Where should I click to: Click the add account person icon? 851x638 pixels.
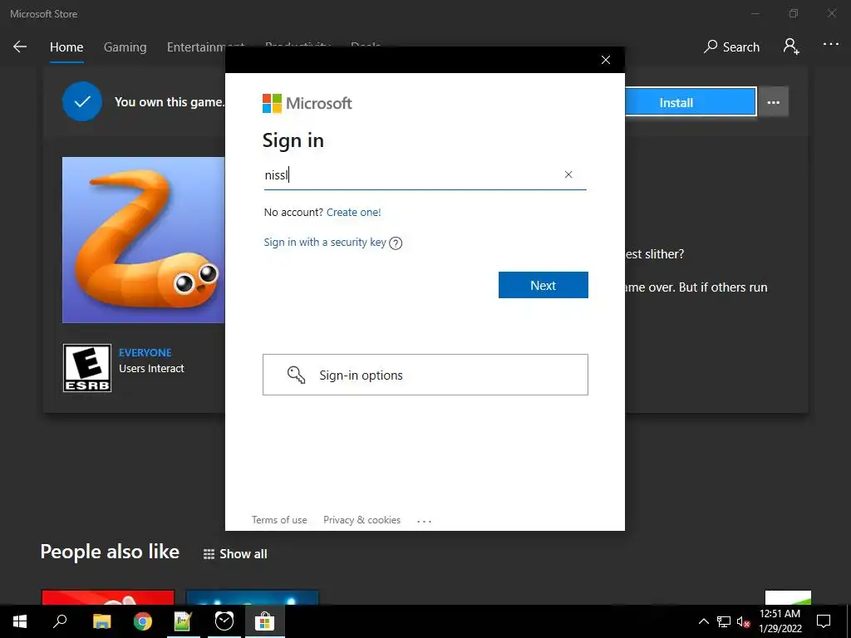791,47
